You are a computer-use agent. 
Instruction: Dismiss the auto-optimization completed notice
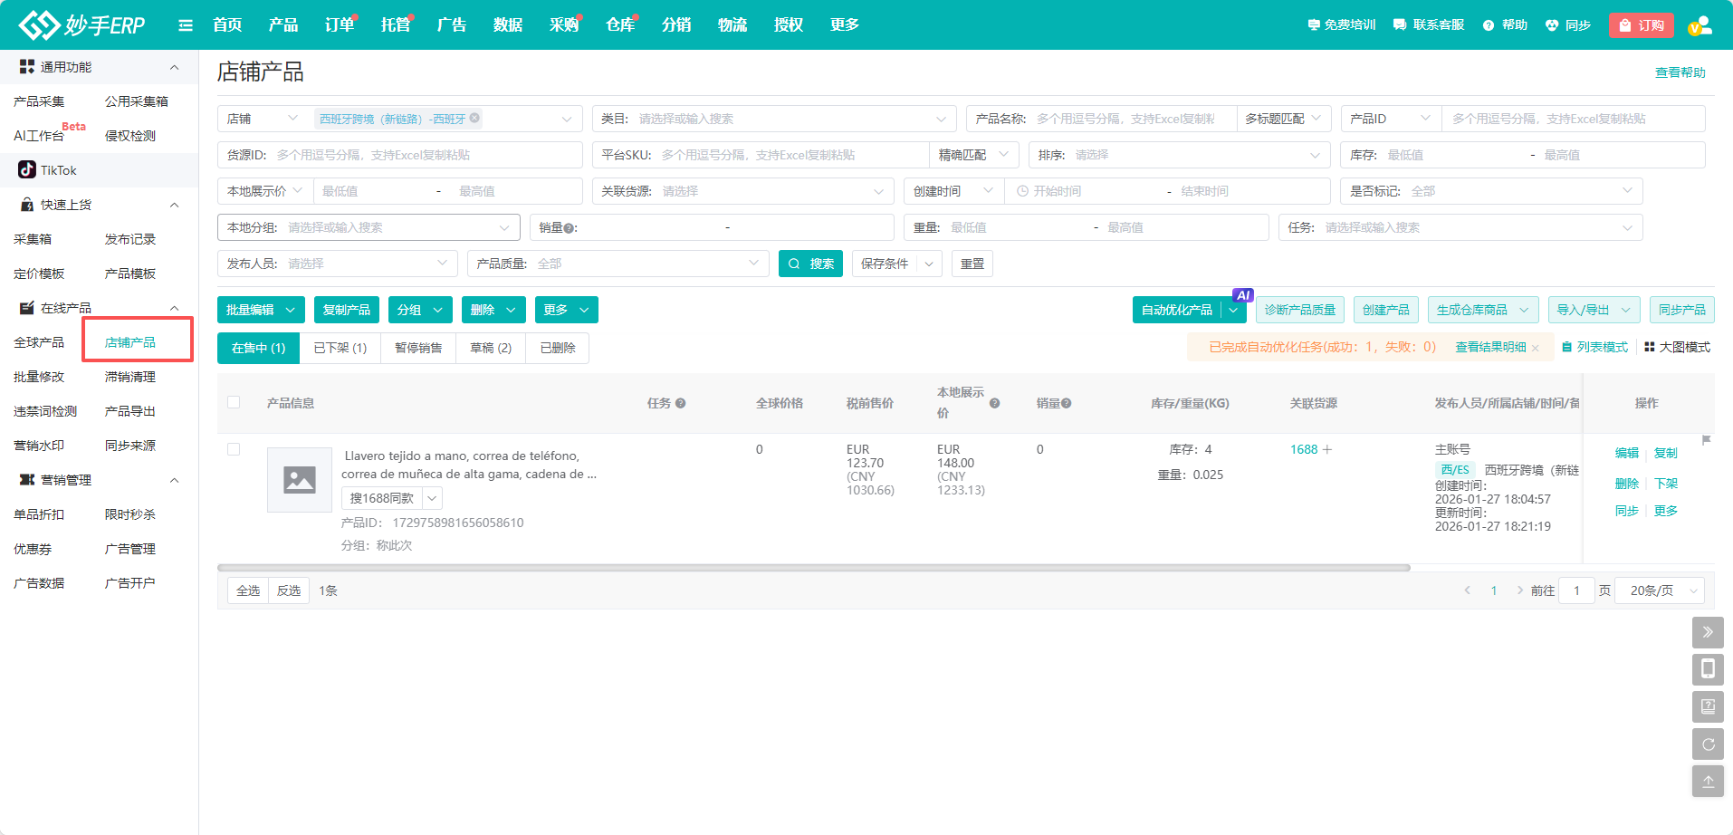1535,348
